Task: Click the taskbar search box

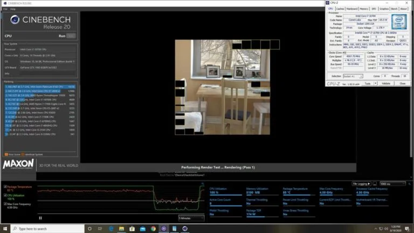Action: [47, 229]
